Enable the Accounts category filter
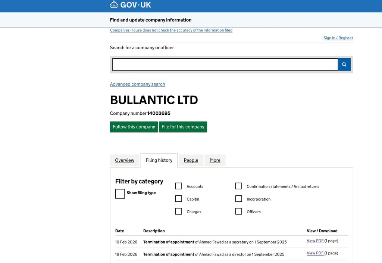Screen dimensions: 382x263 179,186
